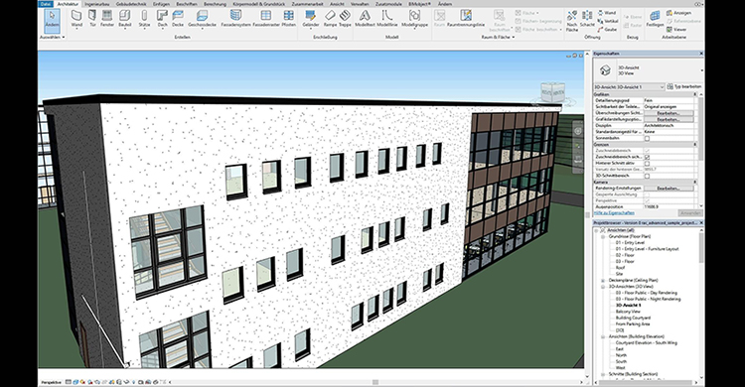Select the Wand wall opening tool
745x387 pixels.
607,13
